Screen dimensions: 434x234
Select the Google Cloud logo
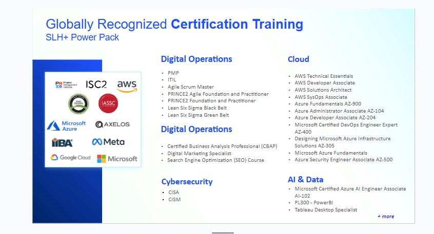pos(70,158)
